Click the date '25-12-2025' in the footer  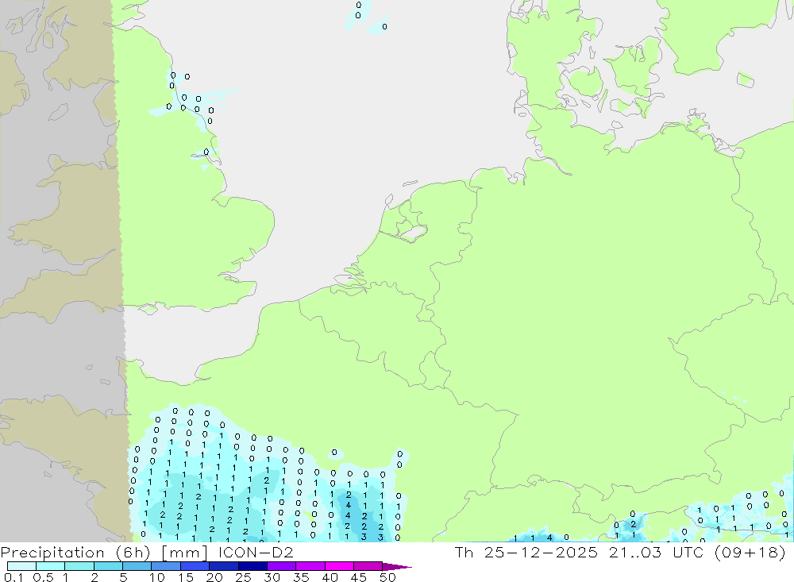coord(541,552)
